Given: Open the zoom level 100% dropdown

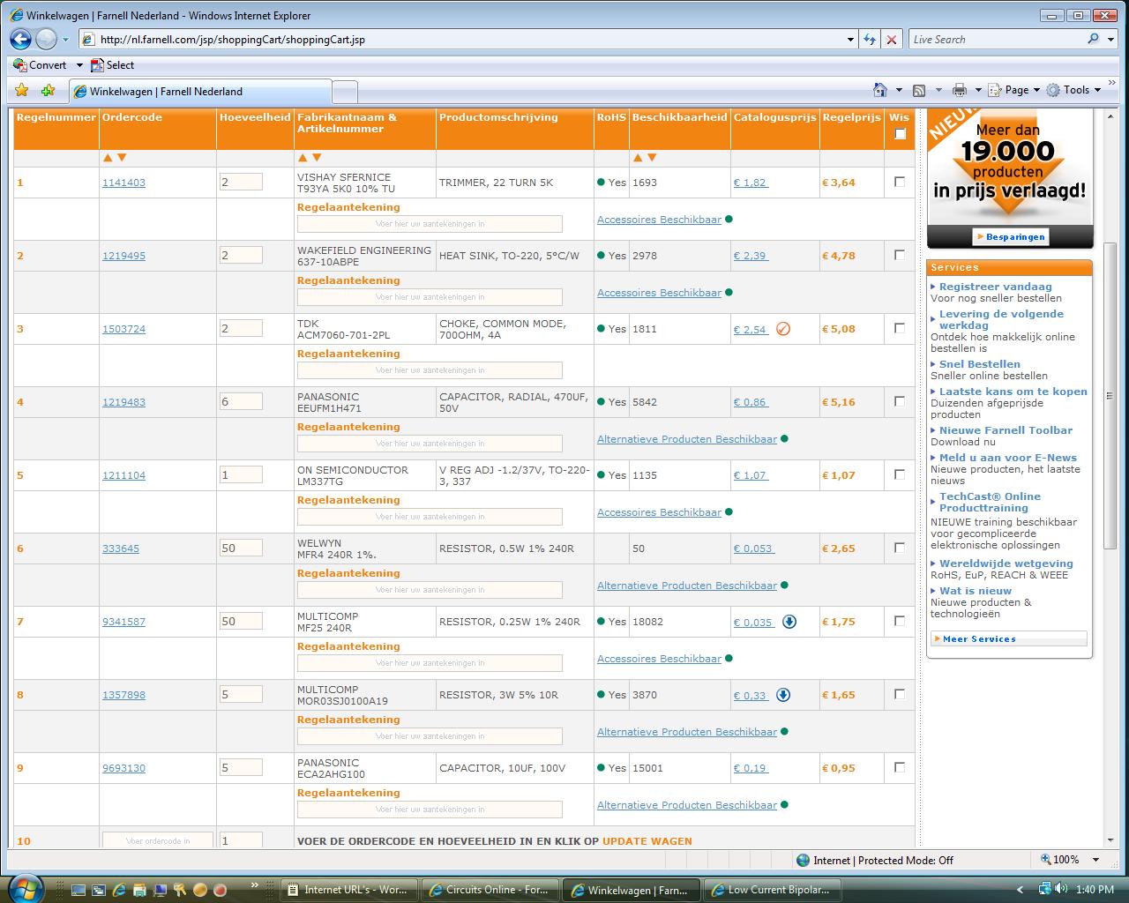Looking at the screenshot, I should pos(1096,860).
